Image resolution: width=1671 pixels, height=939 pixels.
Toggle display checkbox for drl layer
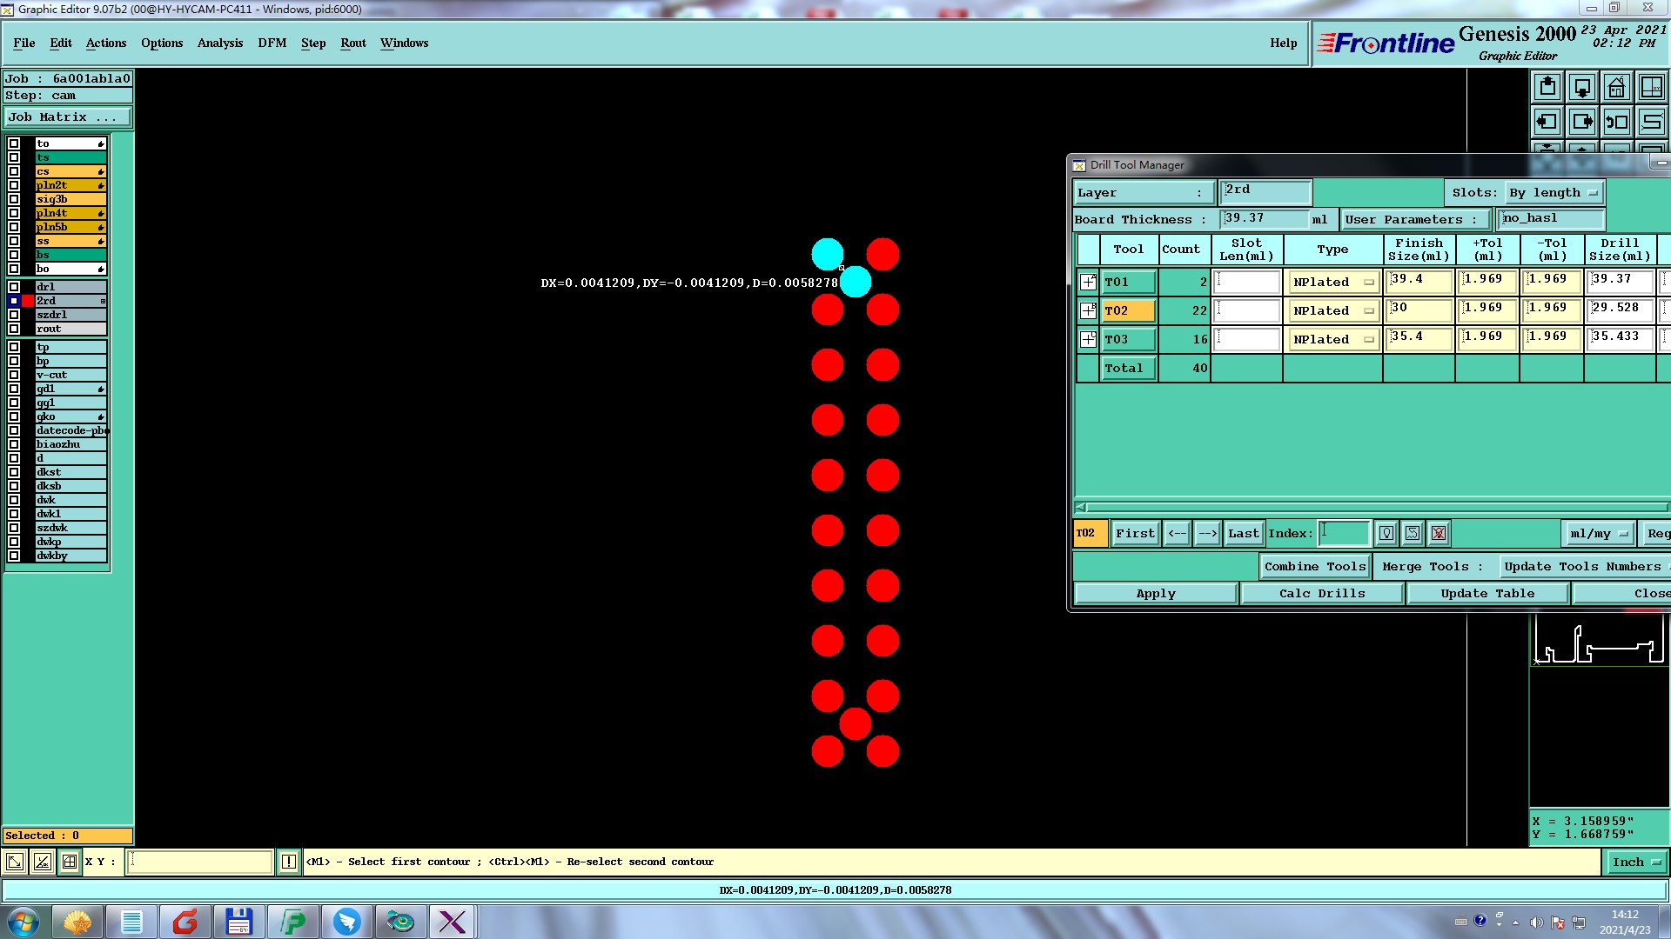point(14,287)
